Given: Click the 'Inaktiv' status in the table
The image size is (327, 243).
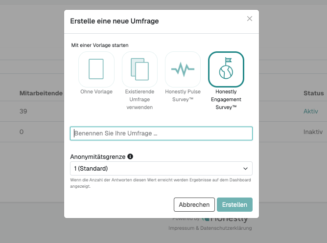Looking at the screenshot, I should point(313,132).
